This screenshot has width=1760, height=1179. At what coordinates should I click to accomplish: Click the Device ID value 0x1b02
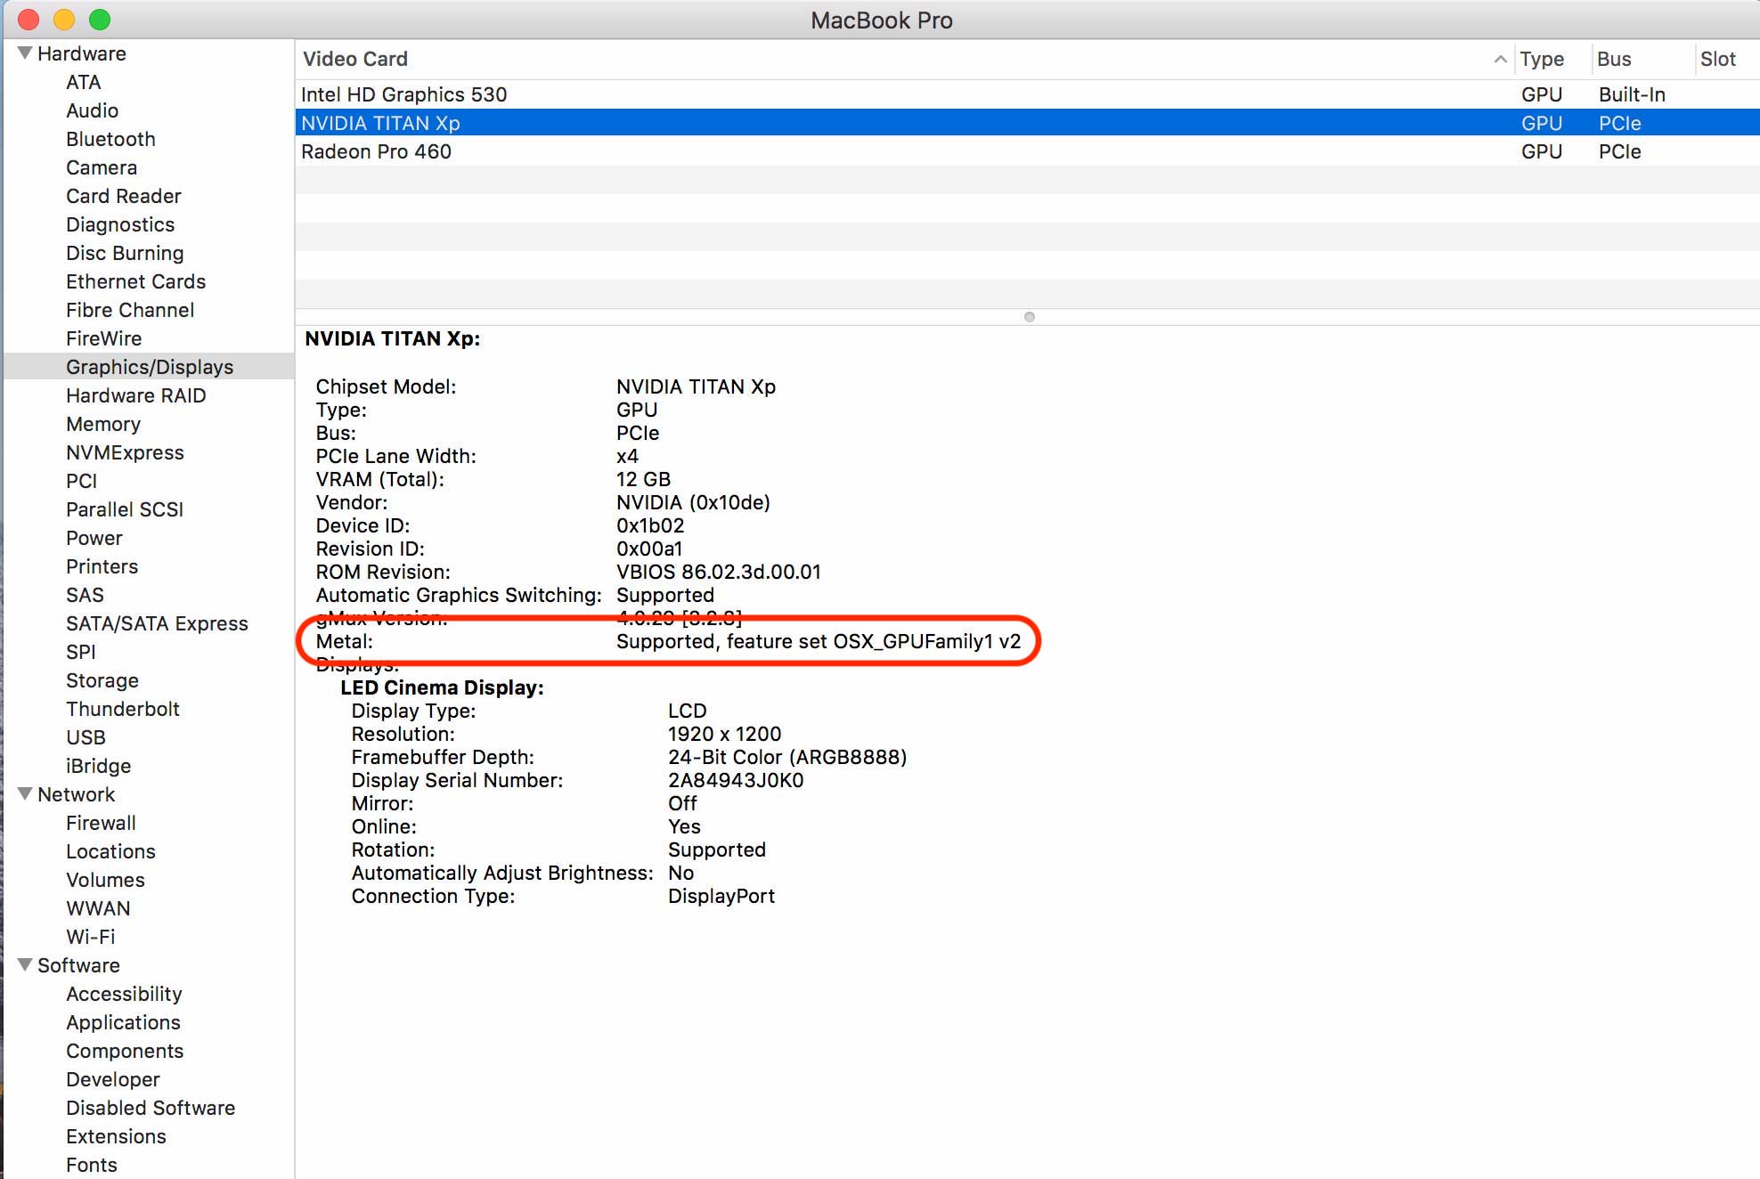click(650, 525)
